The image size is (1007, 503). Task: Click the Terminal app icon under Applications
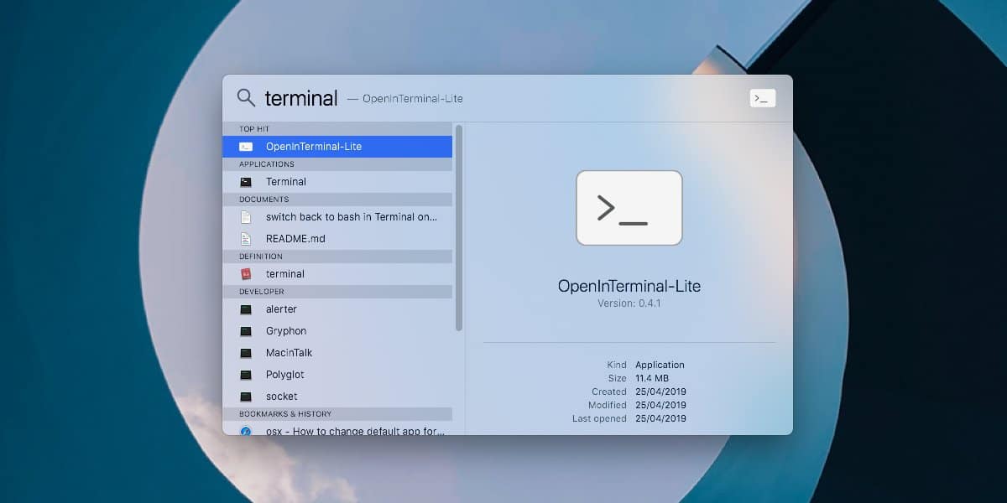[x=246, y=181]
